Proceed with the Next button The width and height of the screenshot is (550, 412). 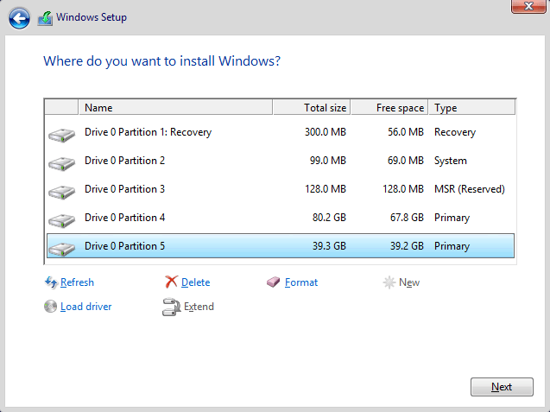pyautogui.click(x=502, y=387)
